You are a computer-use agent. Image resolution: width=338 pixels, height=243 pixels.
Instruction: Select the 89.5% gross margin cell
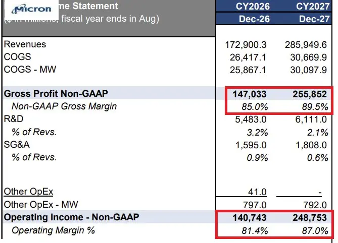click(x=315, y=107)
